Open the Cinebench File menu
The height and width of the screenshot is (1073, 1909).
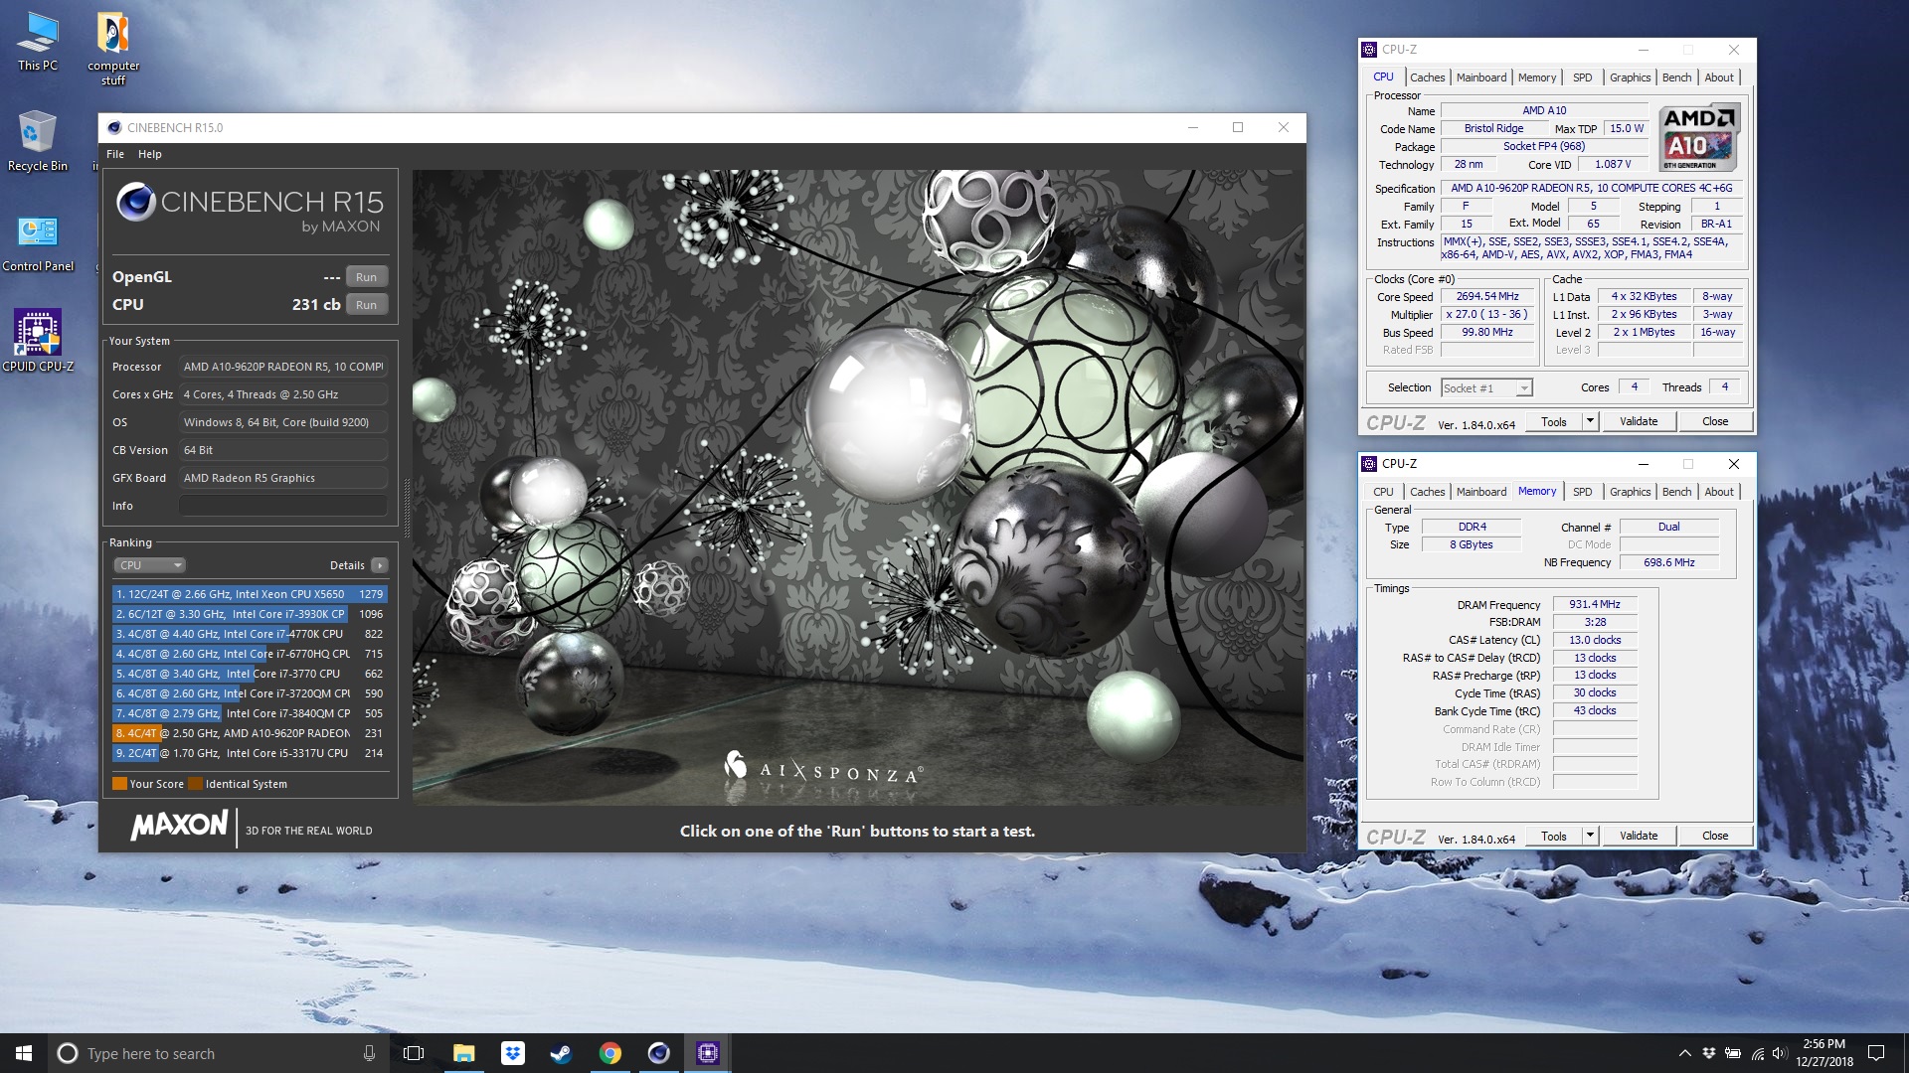(x=115, y=154)
